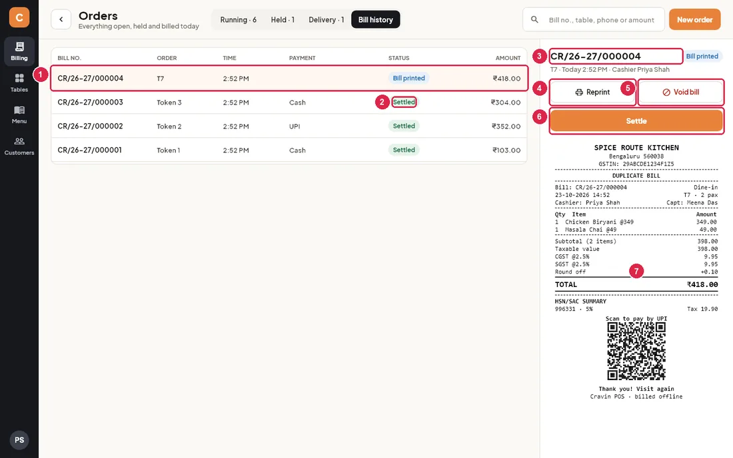Settle the selected bill
This screenshot has width=733, height=458.
tap(636, 121)
